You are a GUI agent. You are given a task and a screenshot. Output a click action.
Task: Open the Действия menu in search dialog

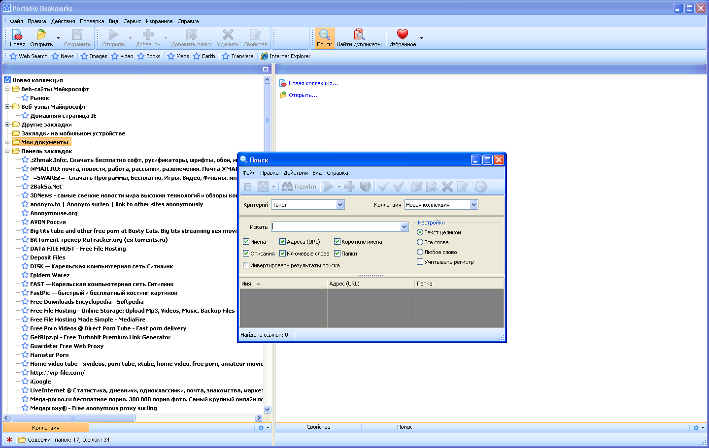point(296,173)
